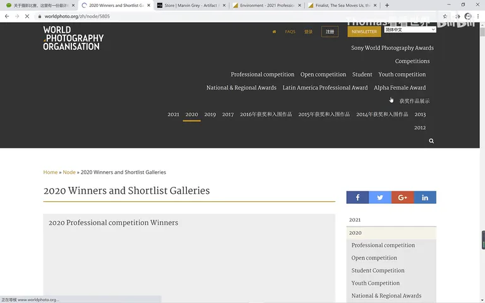View site lock security info

tap(40, 16)
